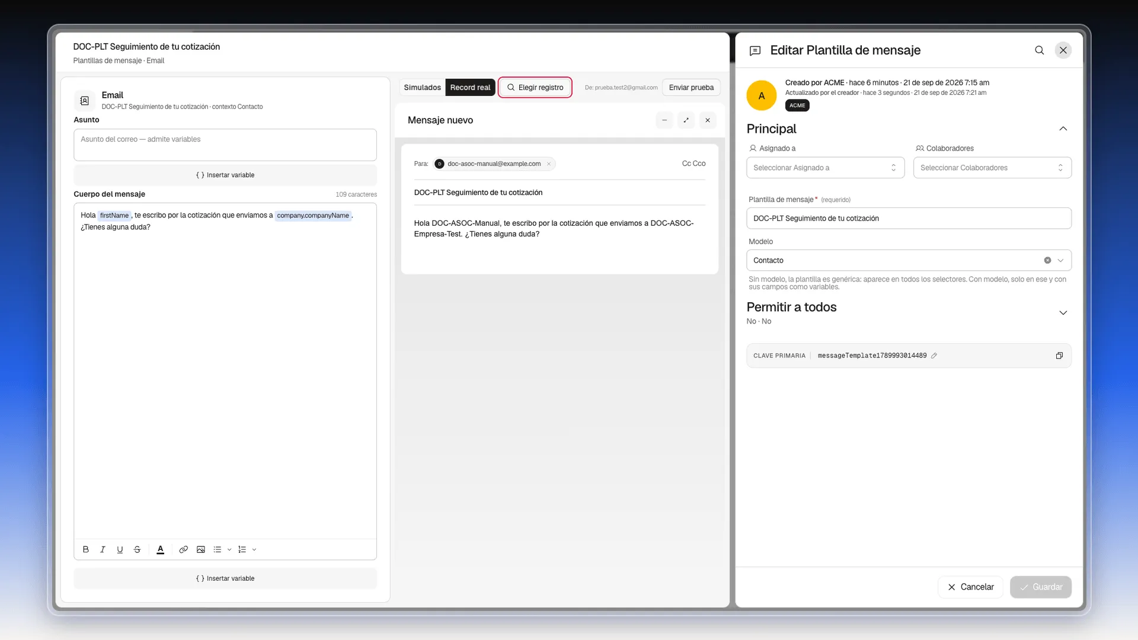Screen dimensions: 1138x640
Task: Click Elegir registro button
Action: click(x=535, y=87)
